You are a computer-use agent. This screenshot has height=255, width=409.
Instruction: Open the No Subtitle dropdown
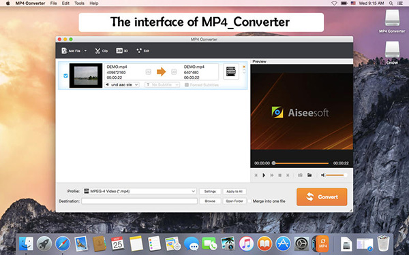pos(162,85)
